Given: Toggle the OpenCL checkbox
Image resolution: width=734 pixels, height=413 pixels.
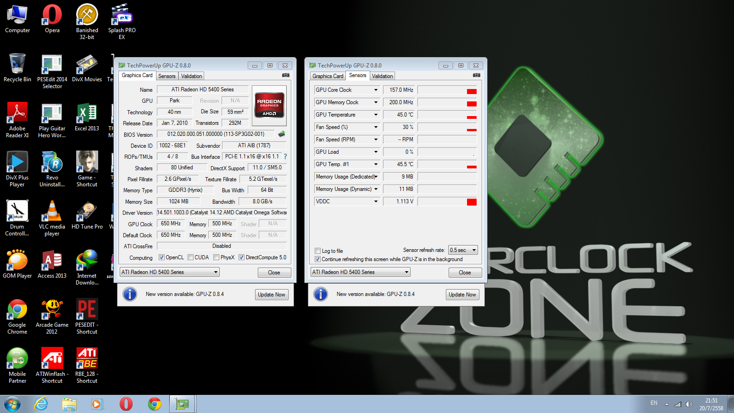Looking at the screenshot, I should pos(161,257).
